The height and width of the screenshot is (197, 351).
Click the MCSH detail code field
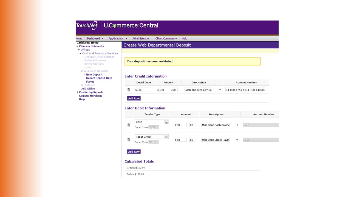click(x=154, y=128)
